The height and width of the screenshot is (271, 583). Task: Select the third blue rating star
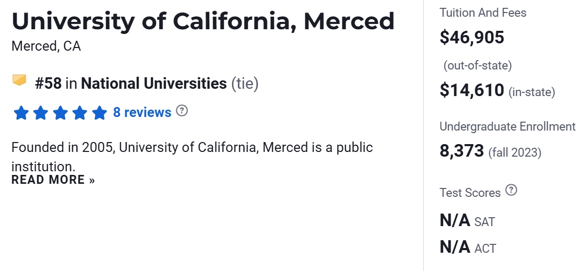60,113
